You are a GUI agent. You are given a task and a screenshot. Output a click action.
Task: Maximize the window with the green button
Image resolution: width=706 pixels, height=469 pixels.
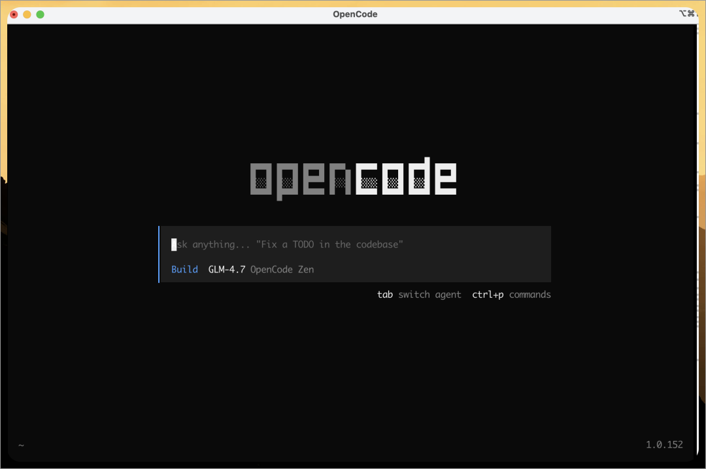pyautogui.click(x=40, y=14)
